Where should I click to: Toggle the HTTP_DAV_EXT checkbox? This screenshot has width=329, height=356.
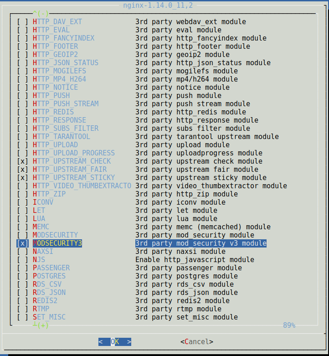point(22,22)
